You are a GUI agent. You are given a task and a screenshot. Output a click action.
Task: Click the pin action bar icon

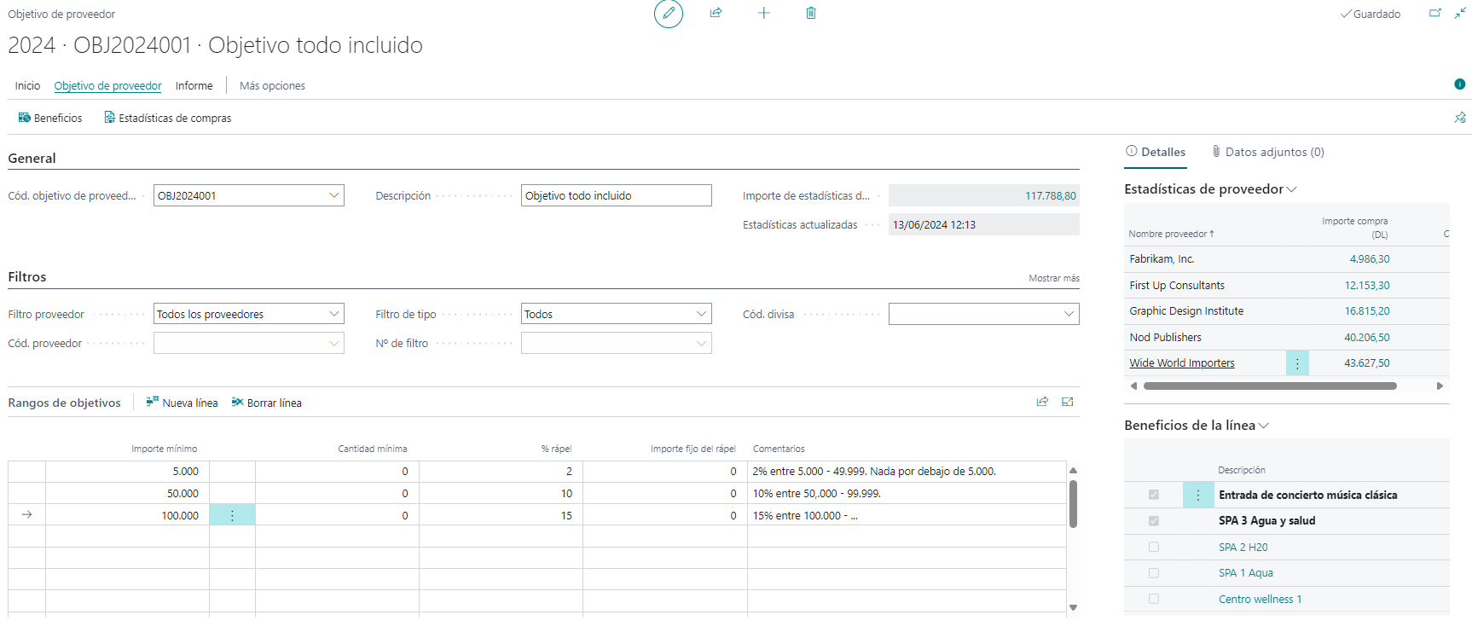pos(1460,118)
